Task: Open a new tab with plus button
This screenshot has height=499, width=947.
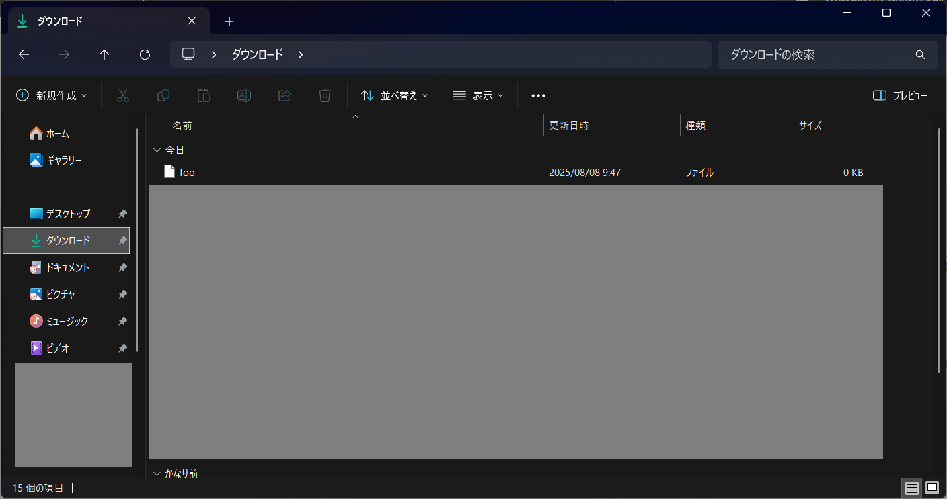Action: tap(229, 21)
